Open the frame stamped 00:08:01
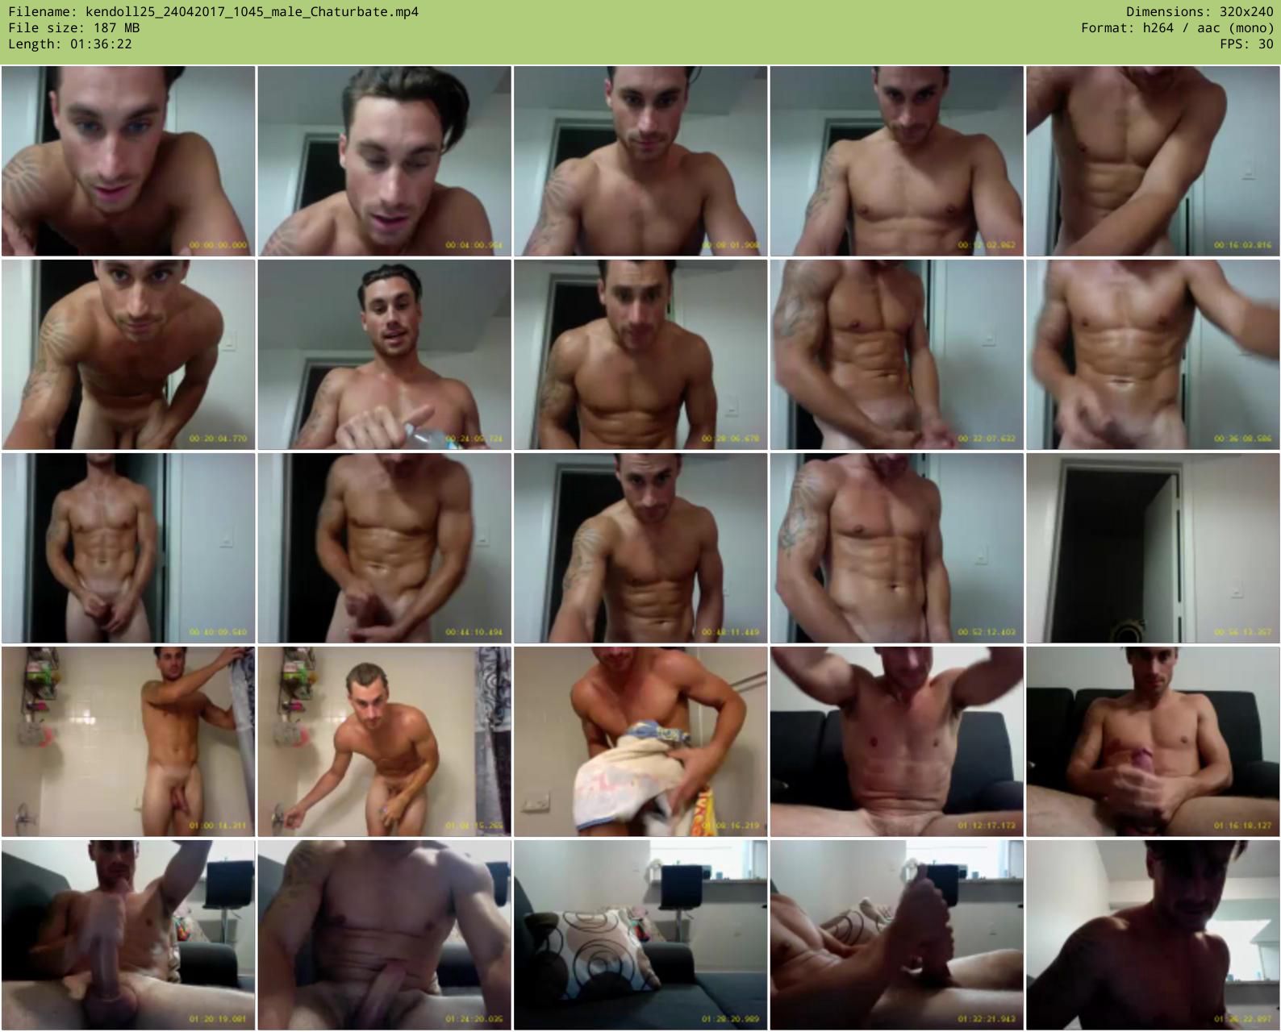Screen dimensions: 1281x1032 (640, 161)
